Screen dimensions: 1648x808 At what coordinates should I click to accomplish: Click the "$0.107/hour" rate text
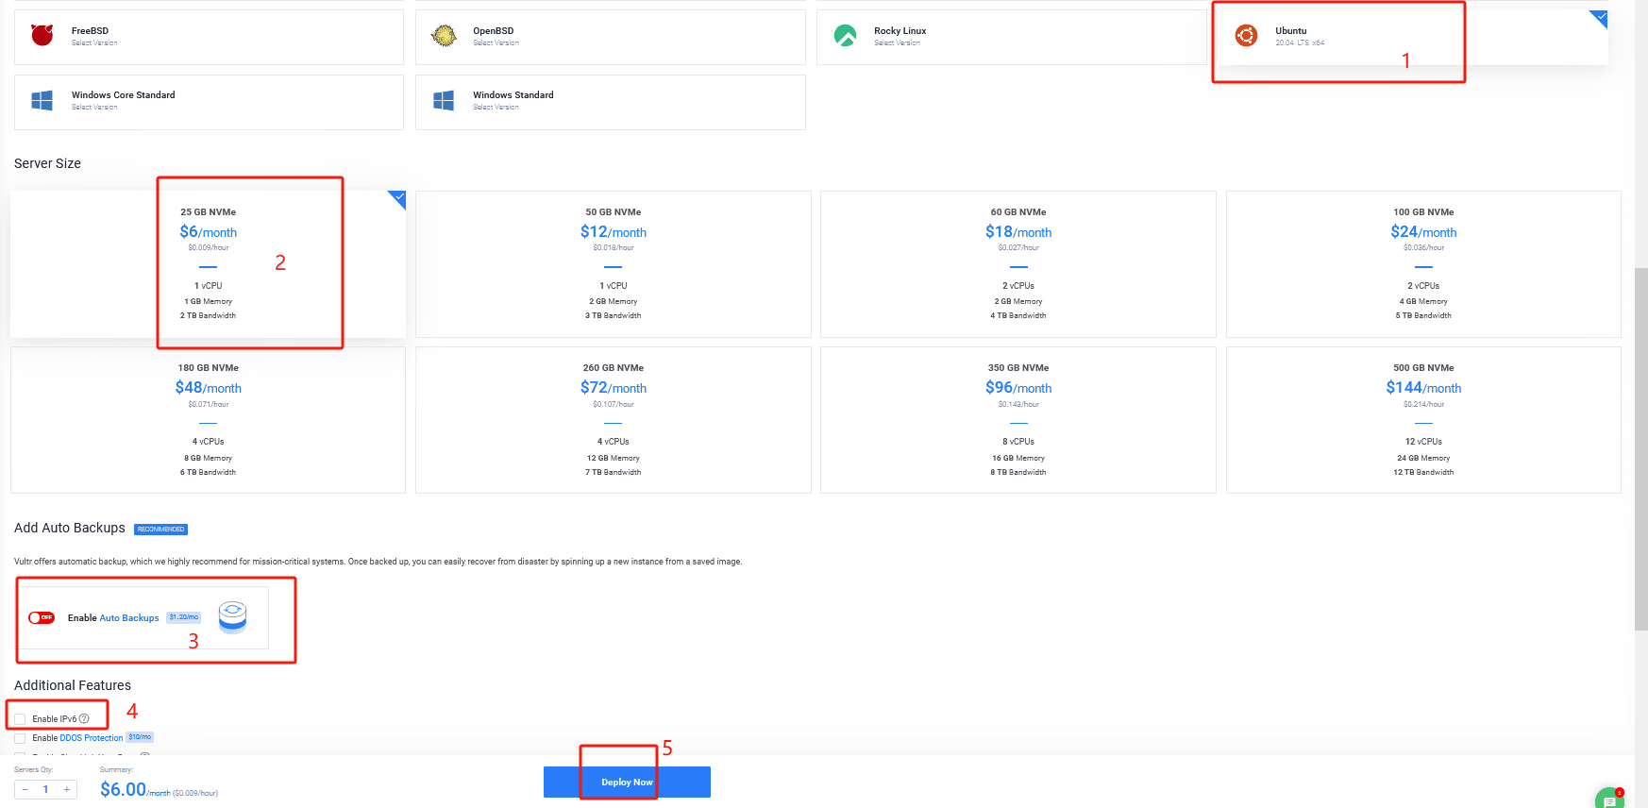pos(614,404)
